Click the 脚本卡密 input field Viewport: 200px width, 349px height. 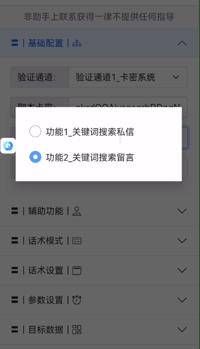(128, 107)
